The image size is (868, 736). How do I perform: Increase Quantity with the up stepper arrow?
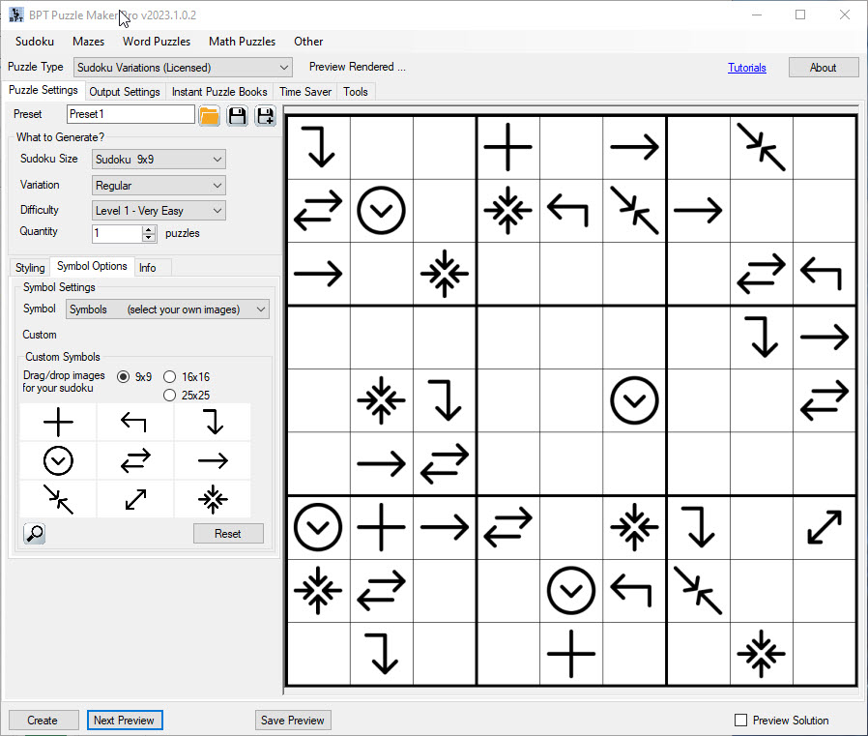(x=148, y=229)
